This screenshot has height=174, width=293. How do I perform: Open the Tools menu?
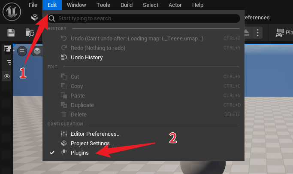pos(103,5)
